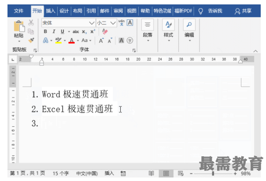The width and height of the screenshot is (266, 181).
Task: Click the Copy icon
Action: pos(31,31)
